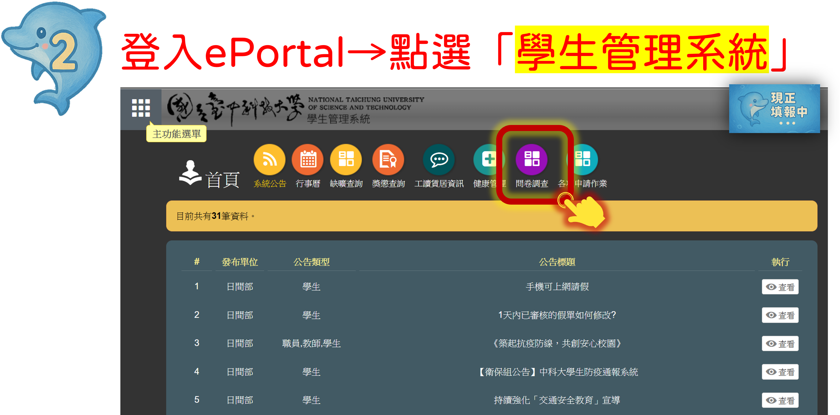The width and height of the screenshot is (840, 415).
Task: View announcement 中科大學生防疫通報系統
Action: [780, 372]
